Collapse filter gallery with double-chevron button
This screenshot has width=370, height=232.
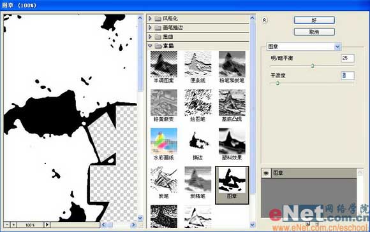pyautogui.click(x=264, y=20)
